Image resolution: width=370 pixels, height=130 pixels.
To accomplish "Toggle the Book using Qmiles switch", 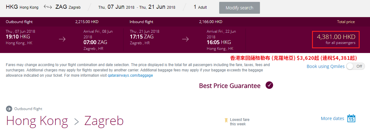I will pos(355,66).
